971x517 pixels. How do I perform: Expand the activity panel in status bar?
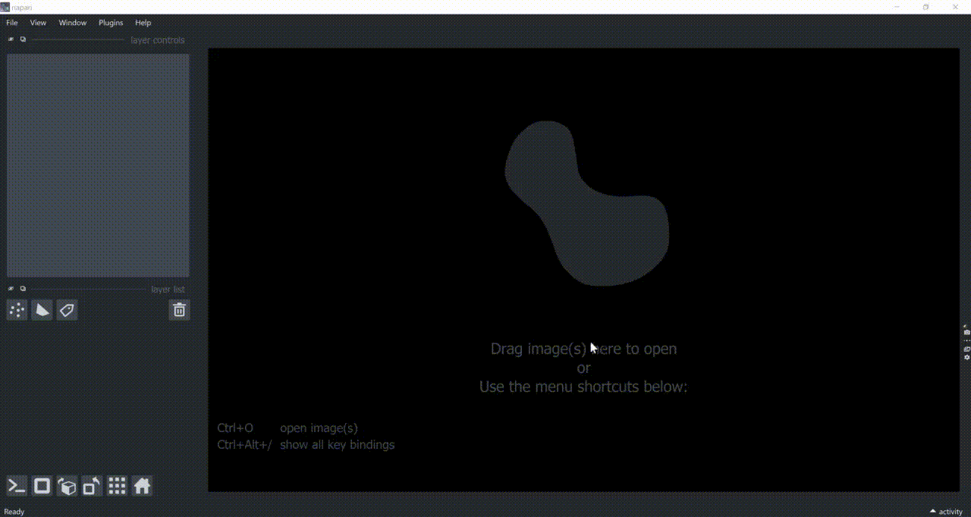[946, 512]
